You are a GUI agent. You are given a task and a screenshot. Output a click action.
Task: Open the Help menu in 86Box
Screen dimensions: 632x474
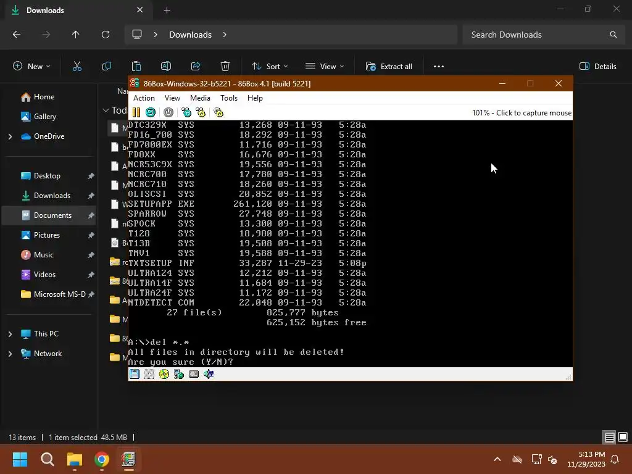255,98
